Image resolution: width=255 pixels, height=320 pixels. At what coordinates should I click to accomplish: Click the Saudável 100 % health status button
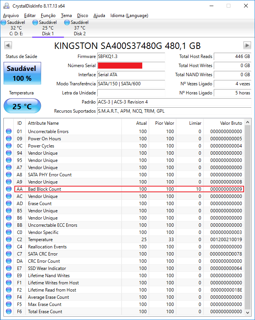[22, 73]
